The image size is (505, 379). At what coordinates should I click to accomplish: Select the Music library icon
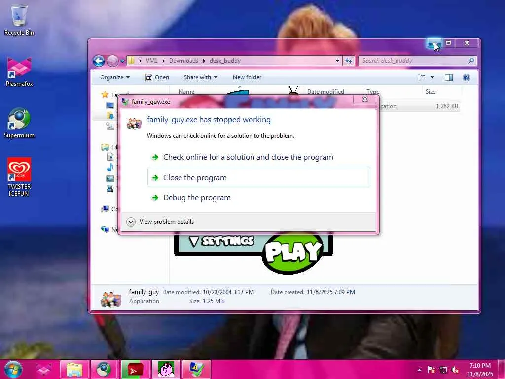(110, 167)
